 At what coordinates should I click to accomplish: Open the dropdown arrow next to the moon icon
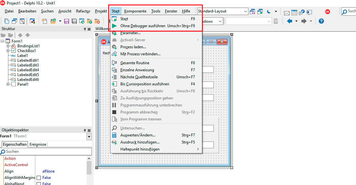[276, 12]
